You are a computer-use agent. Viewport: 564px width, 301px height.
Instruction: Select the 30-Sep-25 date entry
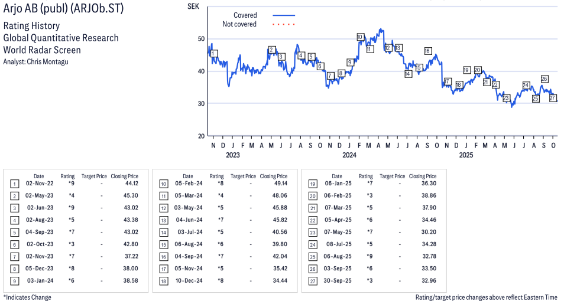[336, 280]
